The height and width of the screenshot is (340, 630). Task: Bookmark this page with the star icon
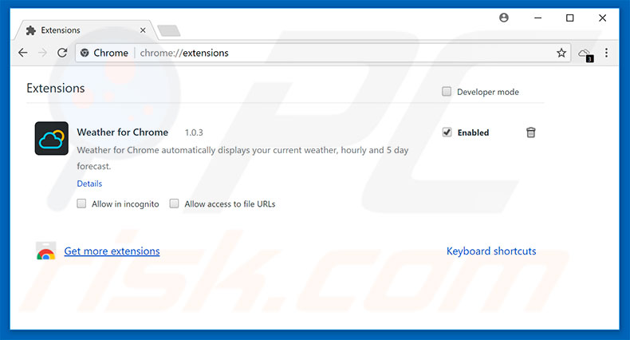click(x=561, y=53)
